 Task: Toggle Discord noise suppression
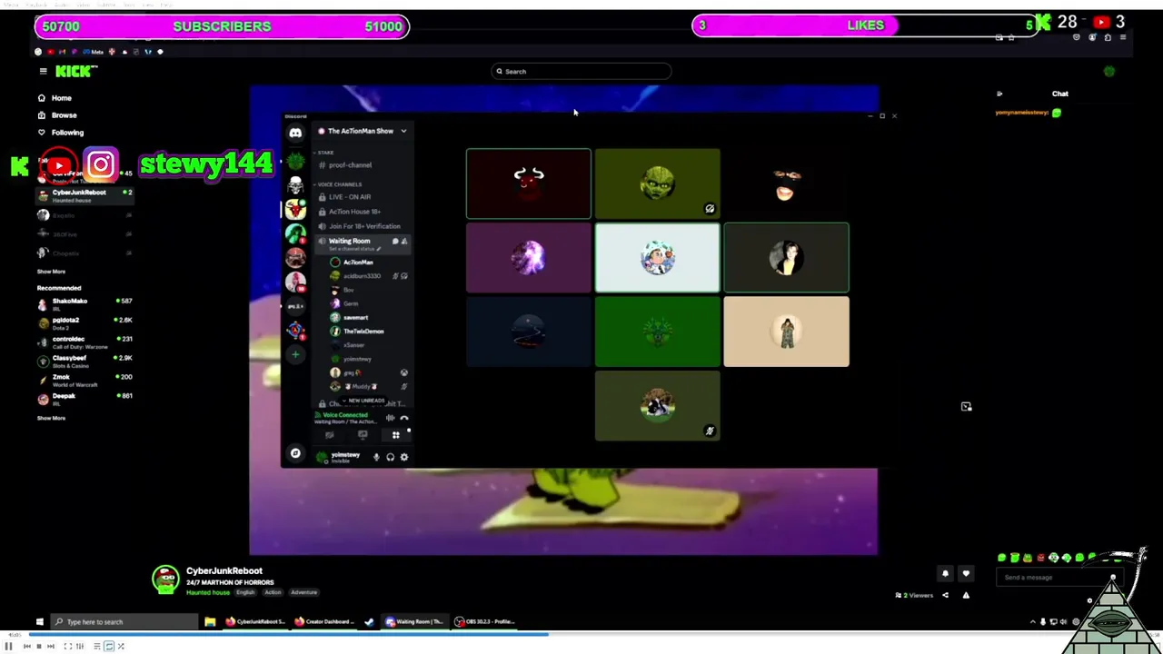(390, 418)
